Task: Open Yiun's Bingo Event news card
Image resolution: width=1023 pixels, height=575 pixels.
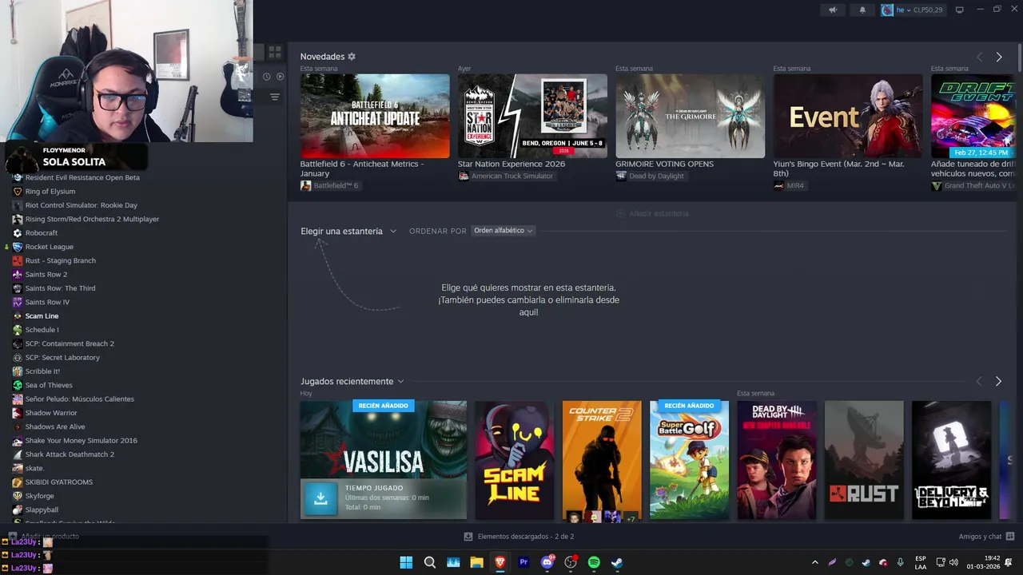Action: pyautogui.click(x=848, y=116)
